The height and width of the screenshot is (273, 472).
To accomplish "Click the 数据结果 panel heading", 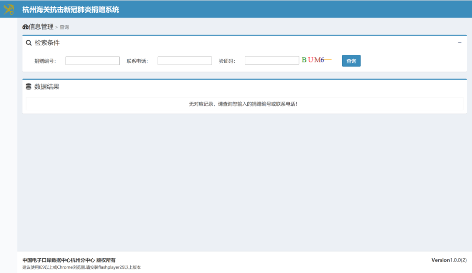I will (47, 87).
